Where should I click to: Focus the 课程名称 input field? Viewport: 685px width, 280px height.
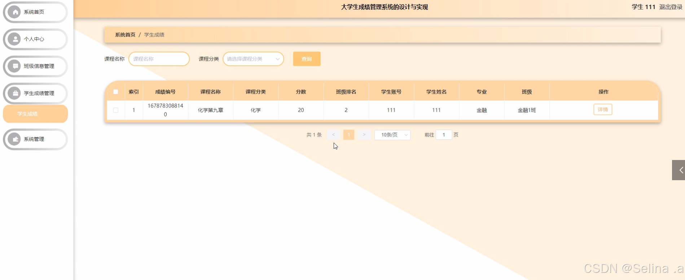(159, 59)
